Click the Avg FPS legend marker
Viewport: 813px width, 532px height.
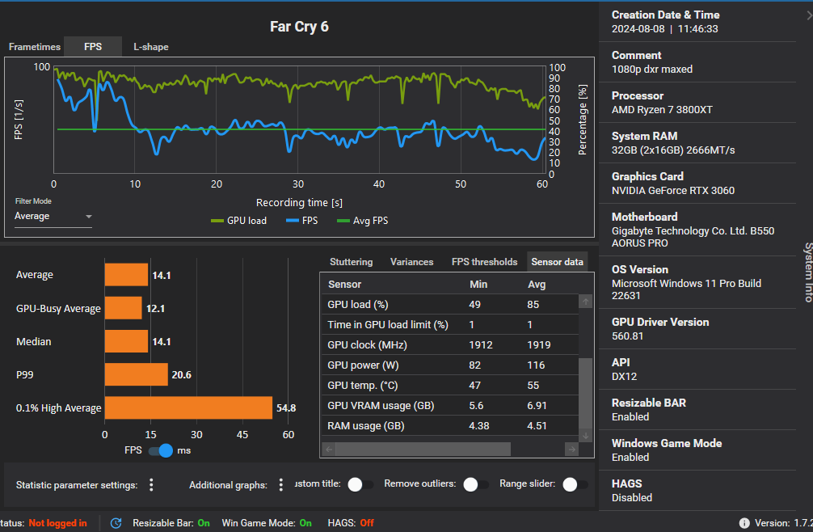(x=343, y=221)
